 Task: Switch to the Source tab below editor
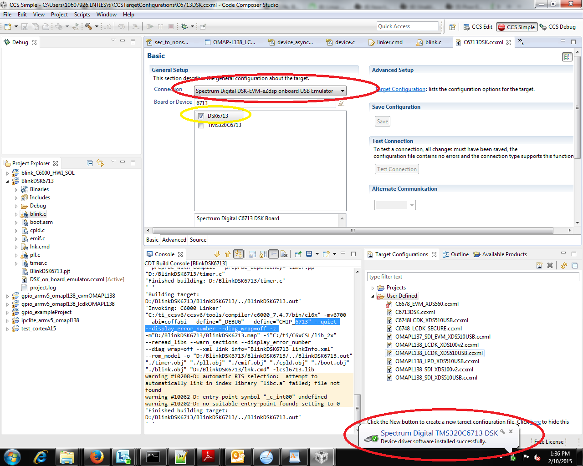click(x=198, y=240)
